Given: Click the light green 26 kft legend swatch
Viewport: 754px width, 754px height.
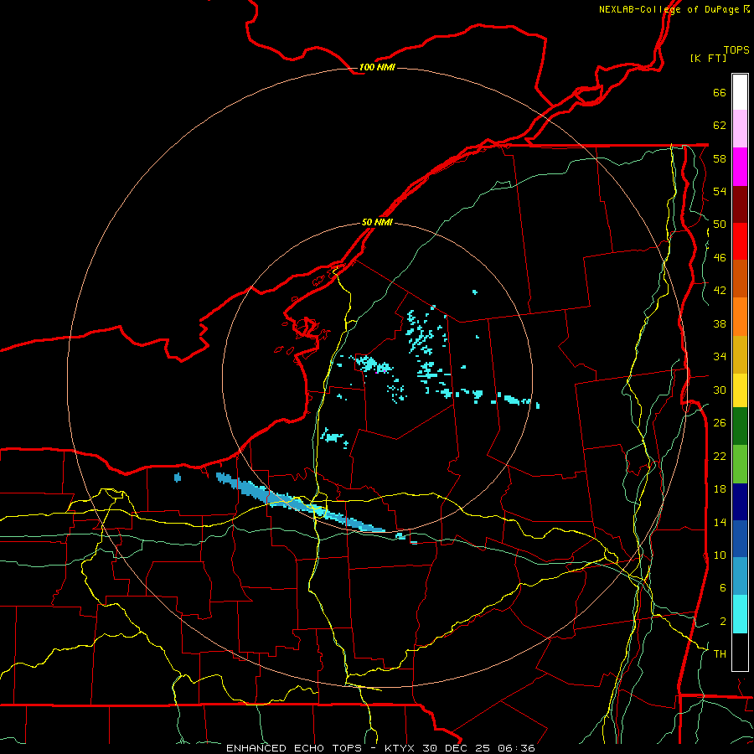Looking at the screenshot, I should (740, 464).
